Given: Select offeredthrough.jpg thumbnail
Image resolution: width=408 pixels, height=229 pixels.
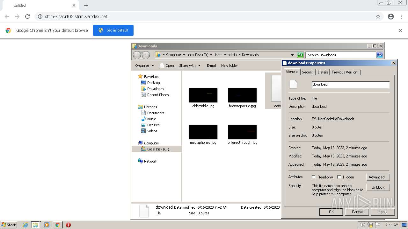Looking at the screenshot, I should (242, 132).
